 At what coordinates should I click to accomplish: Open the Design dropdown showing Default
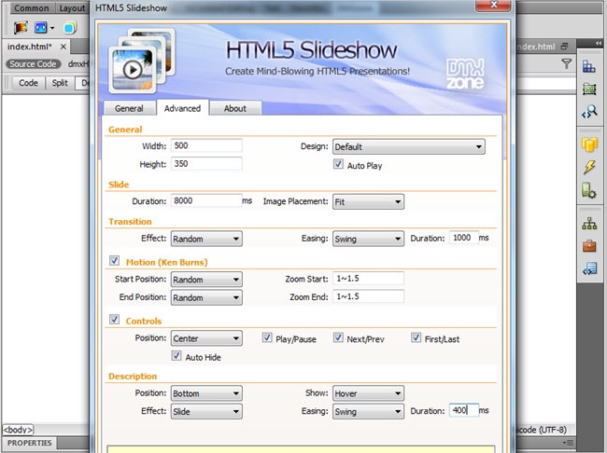coord(408,147)
